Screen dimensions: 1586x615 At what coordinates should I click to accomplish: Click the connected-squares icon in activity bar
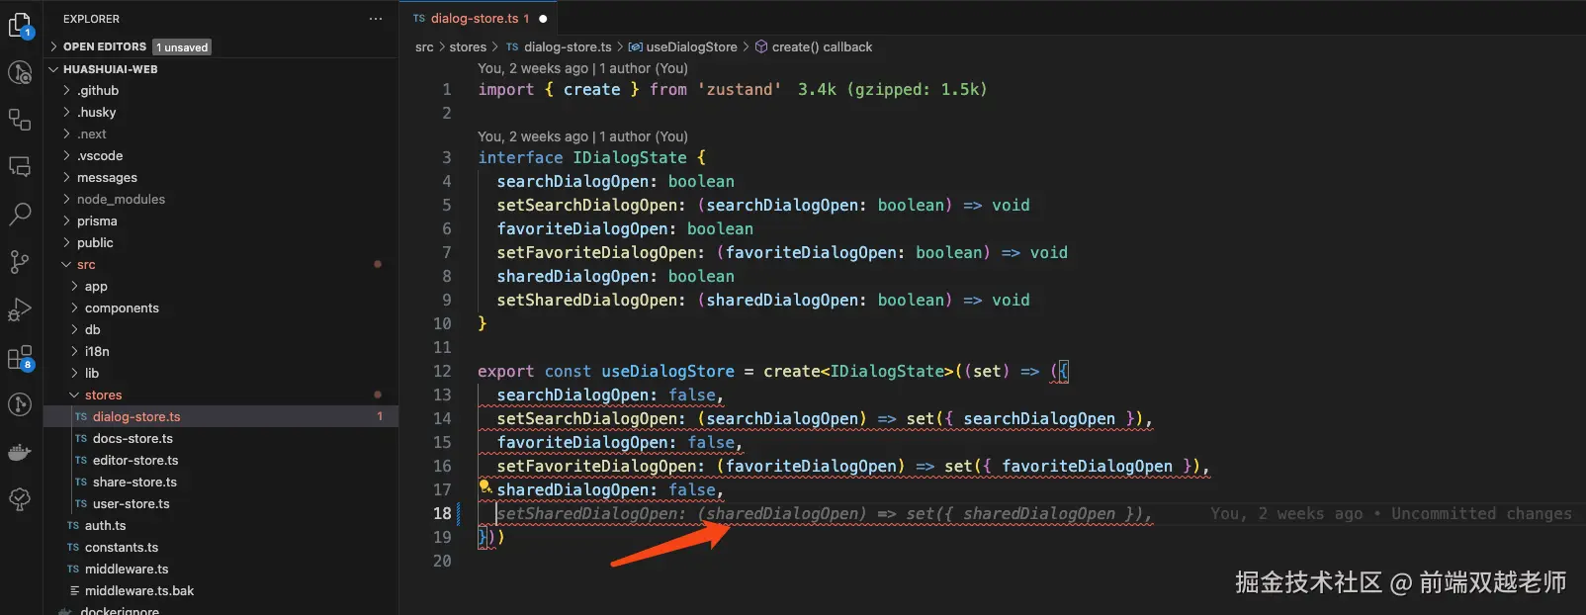(x=20, y=120)
